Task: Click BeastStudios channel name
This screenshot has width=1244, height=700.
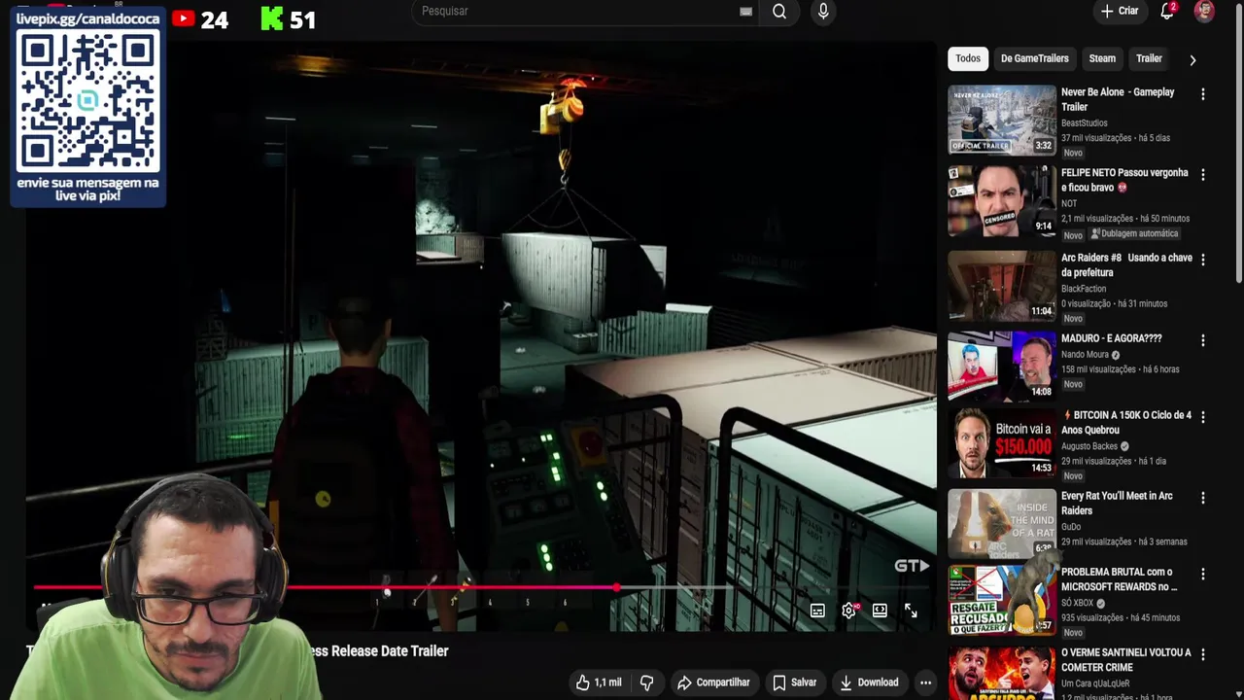Action: (1084, 123)
